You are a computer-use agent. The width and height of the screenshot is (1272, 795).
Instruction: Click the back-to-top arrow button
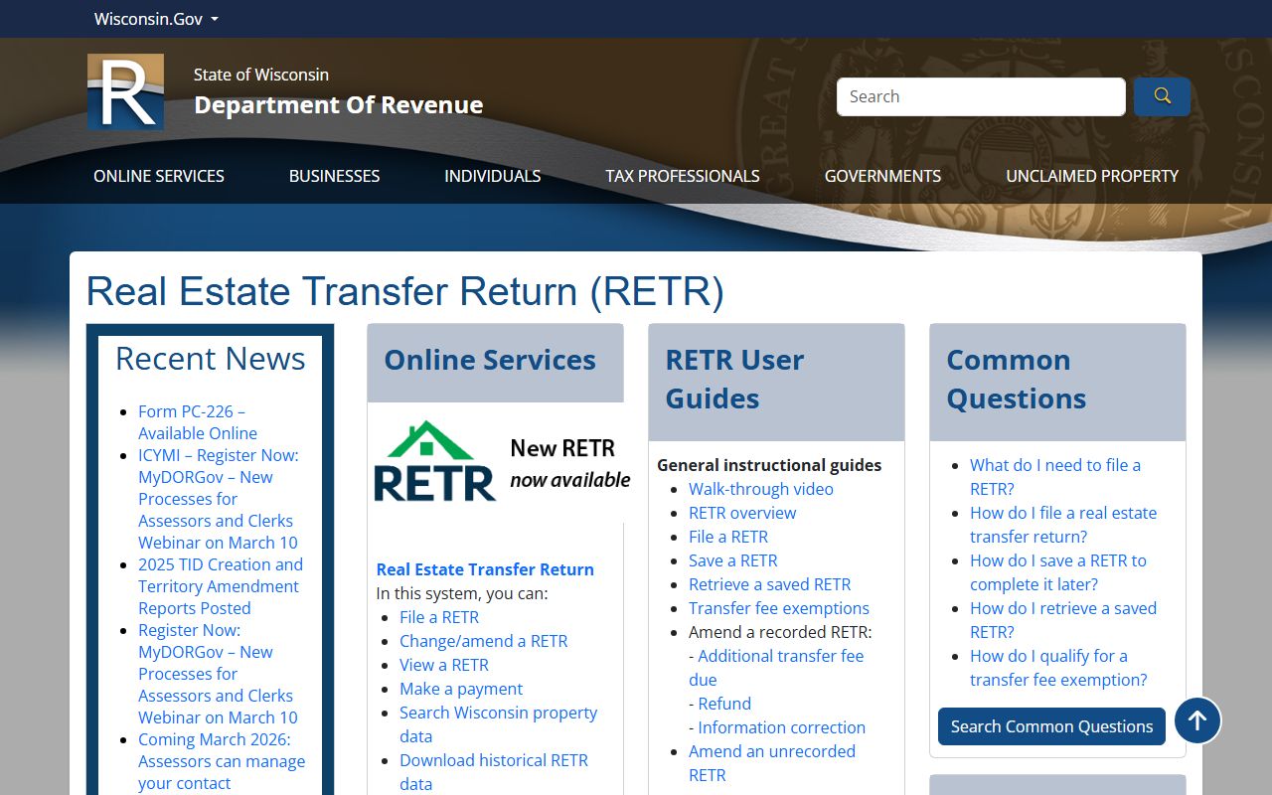(1197, 720)
